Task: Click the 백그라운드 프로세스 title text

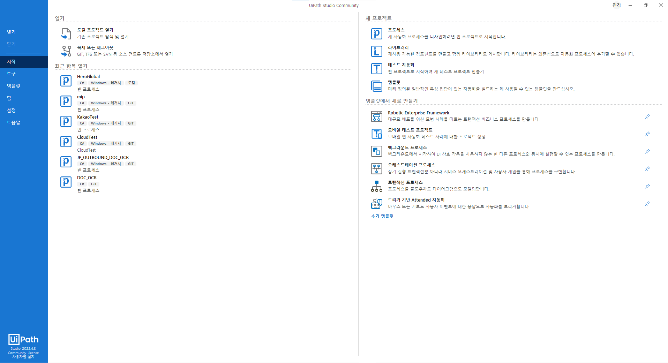Action: (x=407, y=148)
